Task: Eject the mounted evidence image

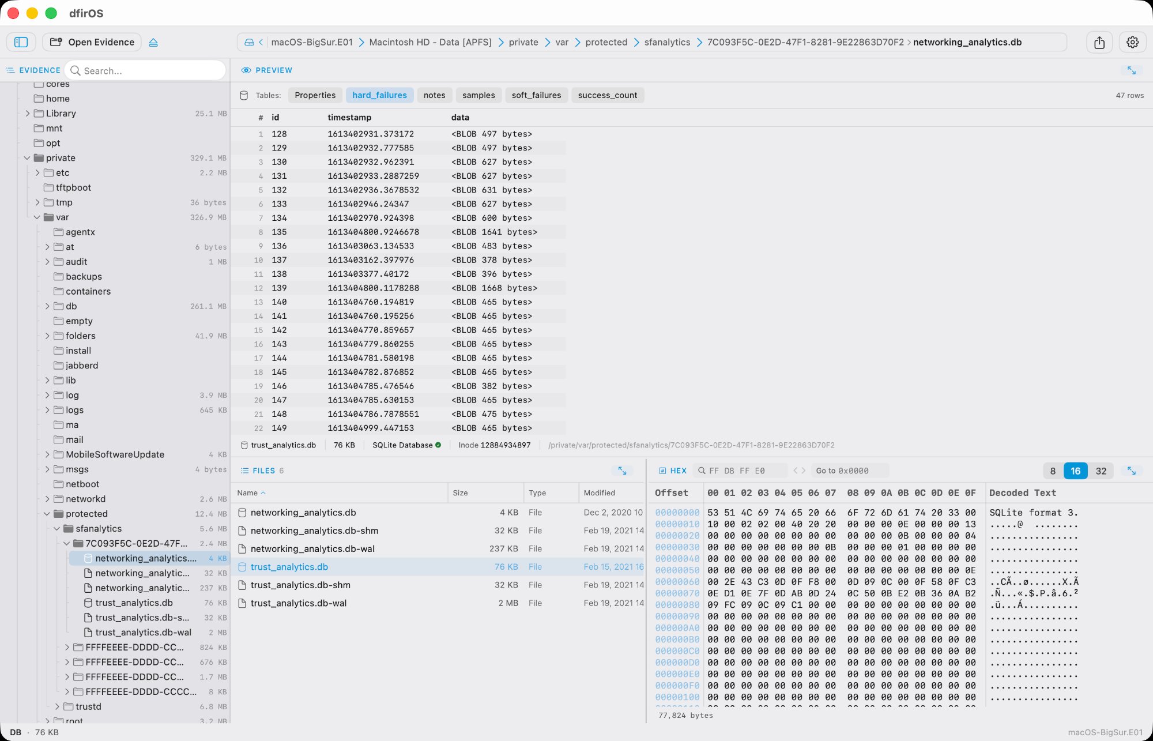Action: [x=153, y=42]
